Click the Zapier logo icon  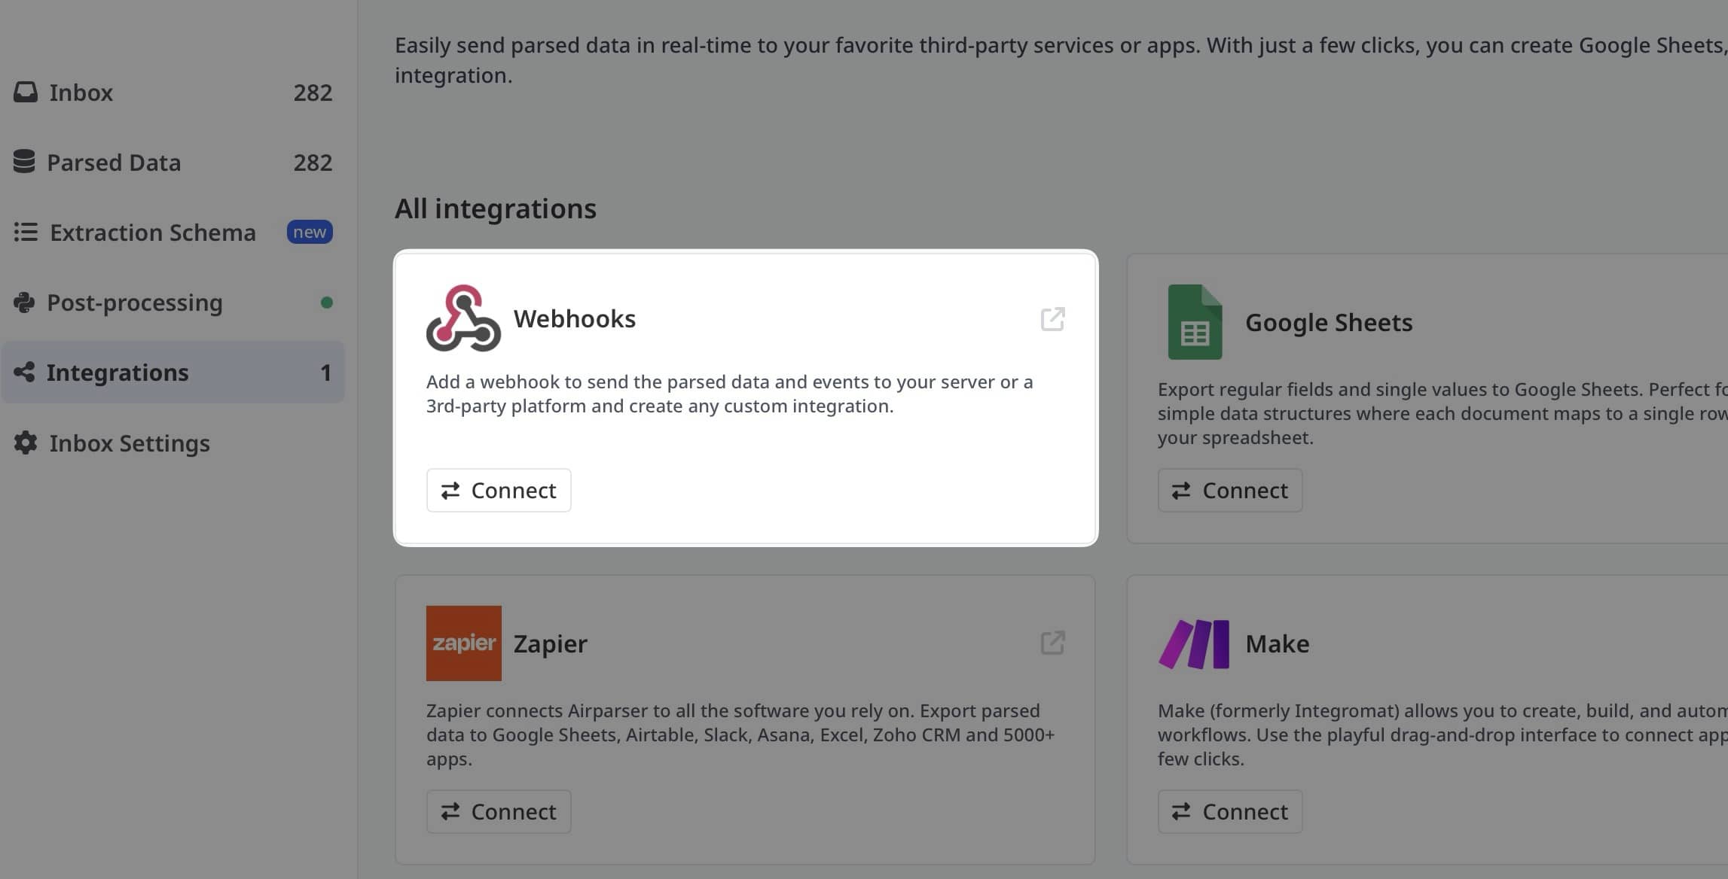click(463, 643)
